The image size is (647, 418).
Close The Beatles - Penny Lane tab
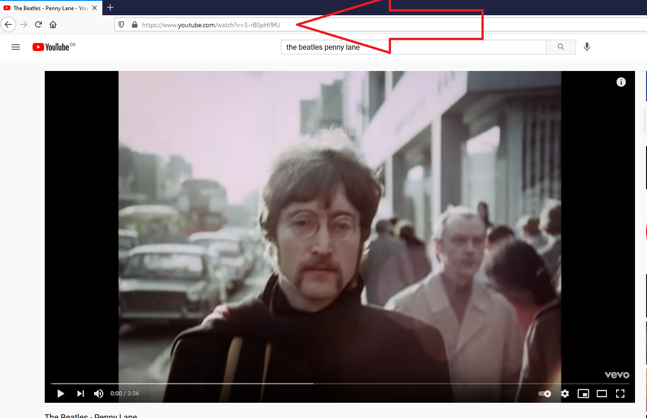[x=95, y=8]
